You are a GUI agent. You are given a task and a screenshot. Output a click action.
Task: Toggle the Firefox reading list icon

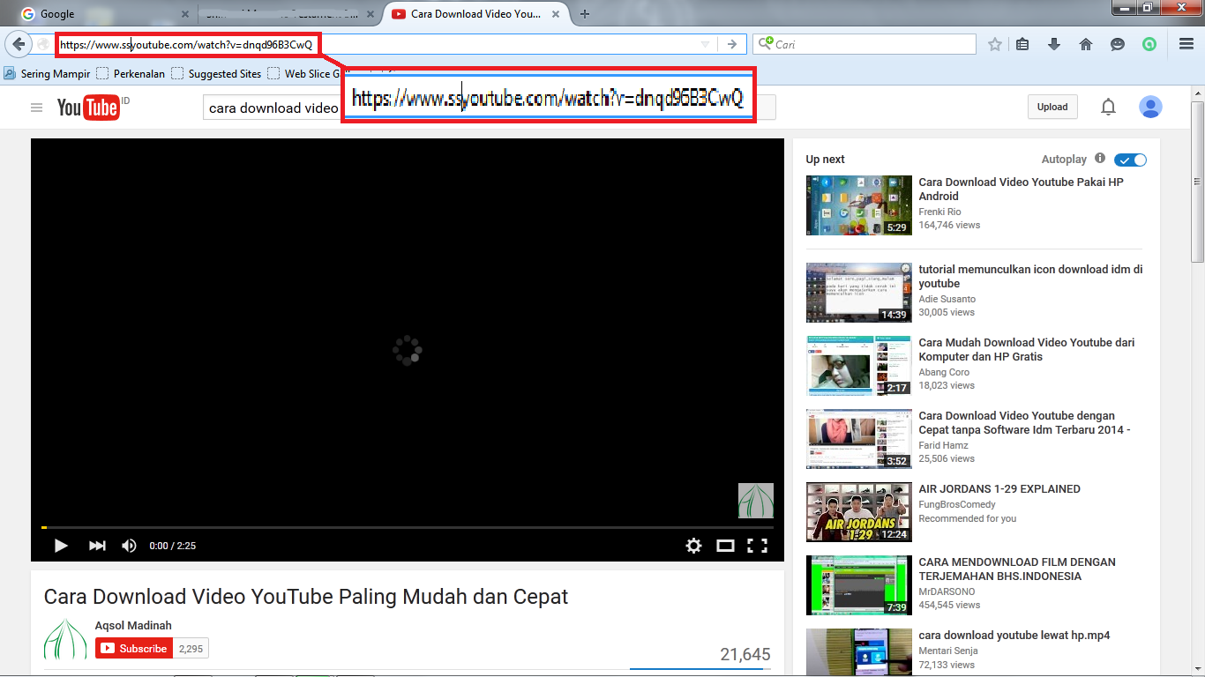[1022, 42]
